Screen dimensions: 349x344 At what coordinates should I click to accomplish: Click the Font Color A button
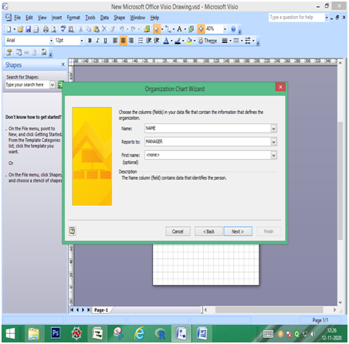coord(166,41)
